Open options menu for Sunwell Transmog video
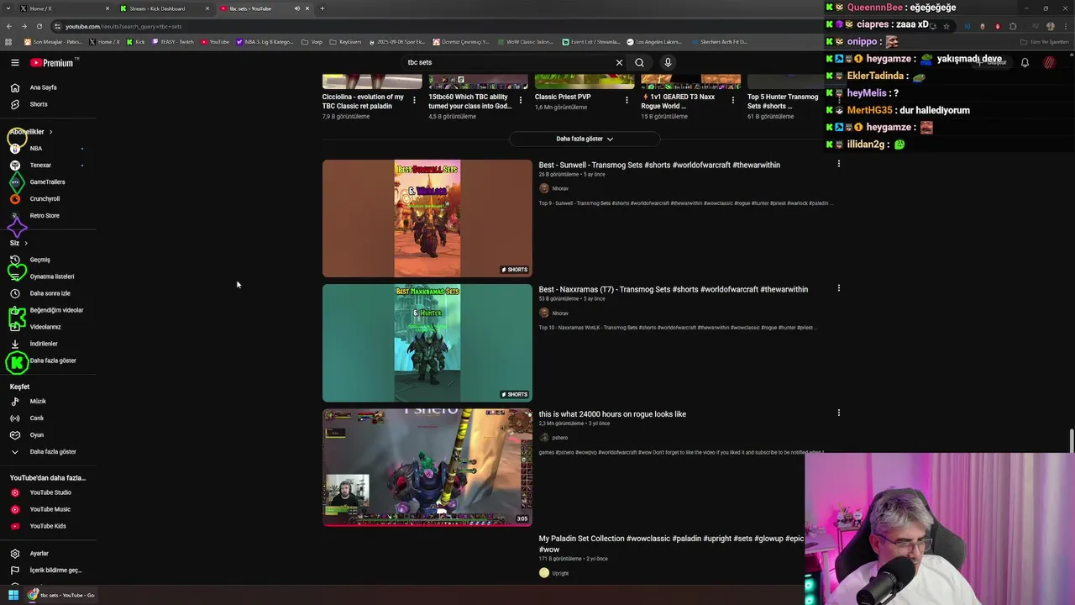The width and height of the screenshot is (1075, 605). click(838, 164)
